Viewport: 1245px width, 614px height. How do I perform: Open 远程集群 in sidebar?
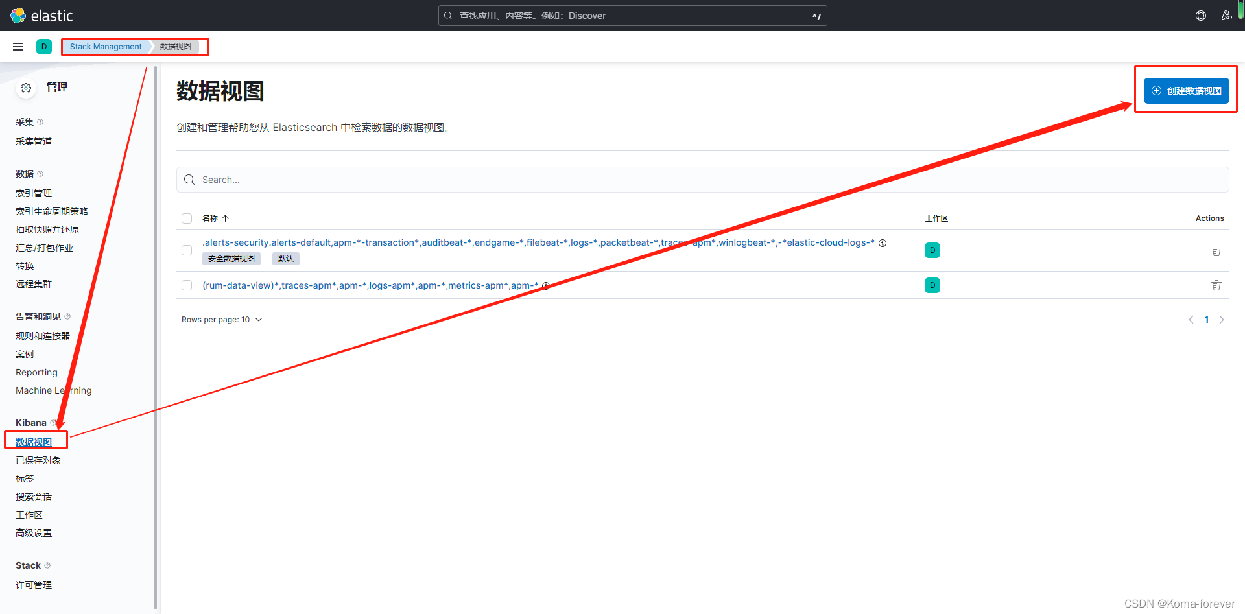(x=34, y=284)
